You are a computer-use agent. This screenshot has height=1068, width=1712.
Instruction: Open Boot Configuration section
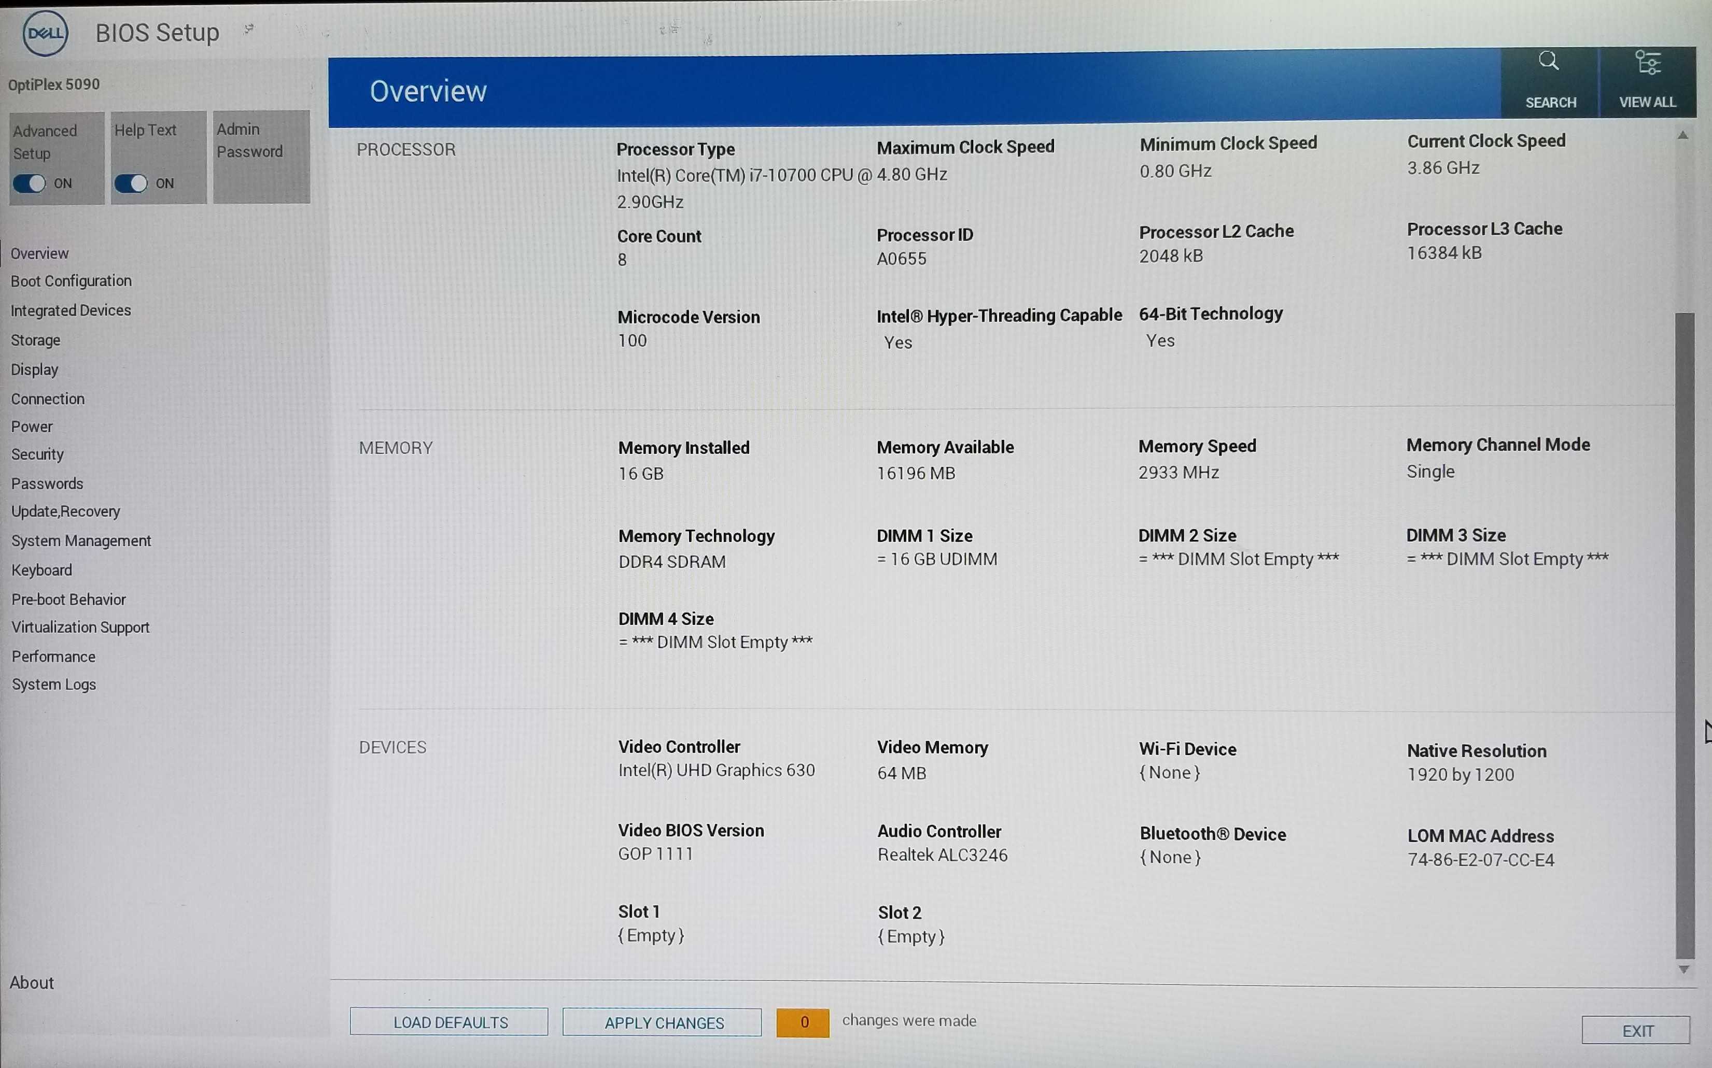point(72,281)
